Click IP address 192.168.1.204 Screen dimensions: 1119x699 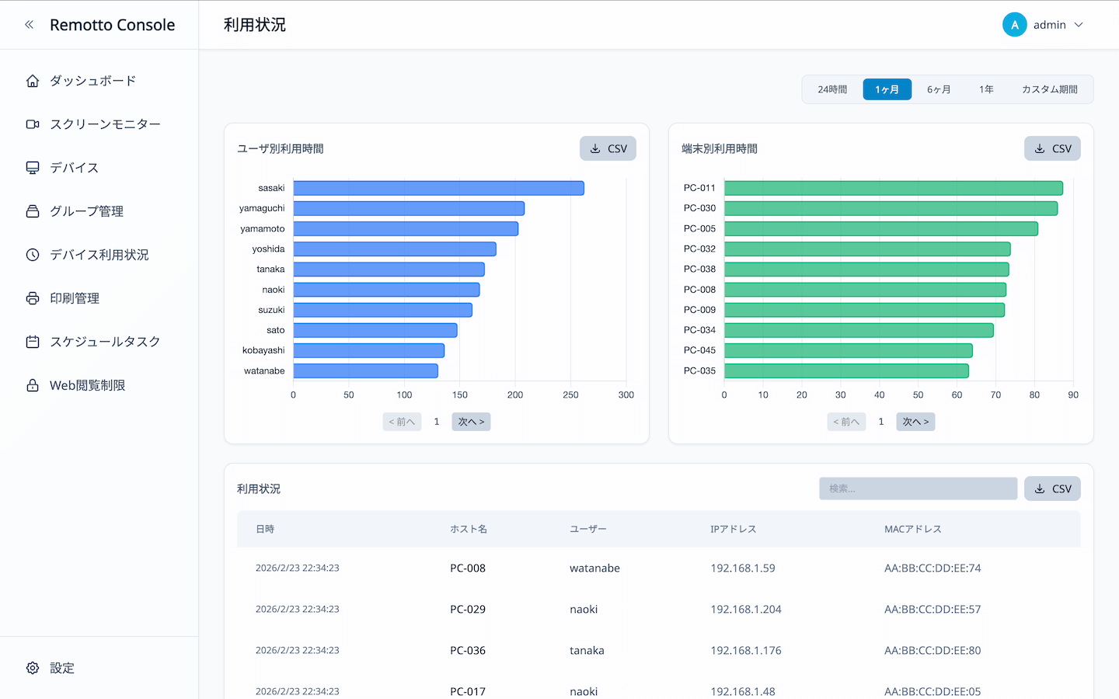pos(746,609)
